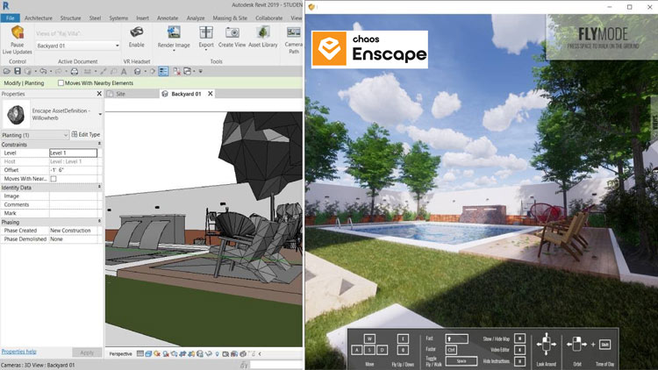Toggle Moves With Nearby checkbox in Properties panel
The height and width of the screenshot is (370, 658).
[54, 179]
